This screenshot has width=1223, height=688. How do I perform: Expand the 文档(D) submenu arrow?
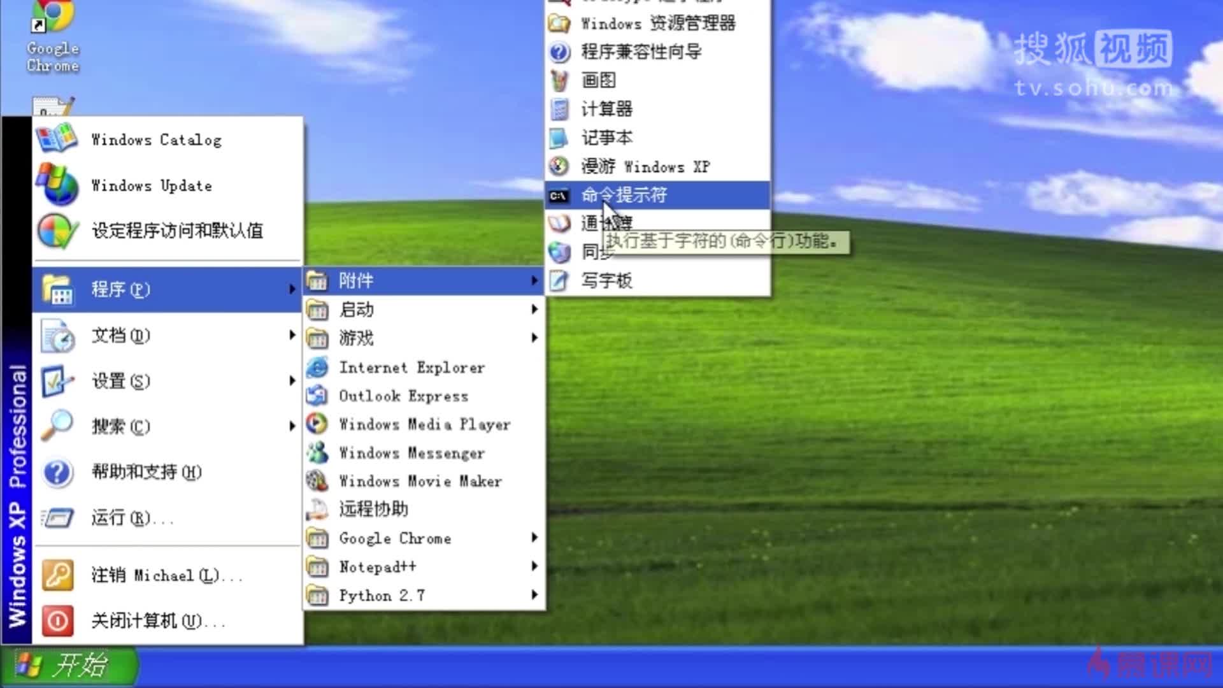point(292,335)
